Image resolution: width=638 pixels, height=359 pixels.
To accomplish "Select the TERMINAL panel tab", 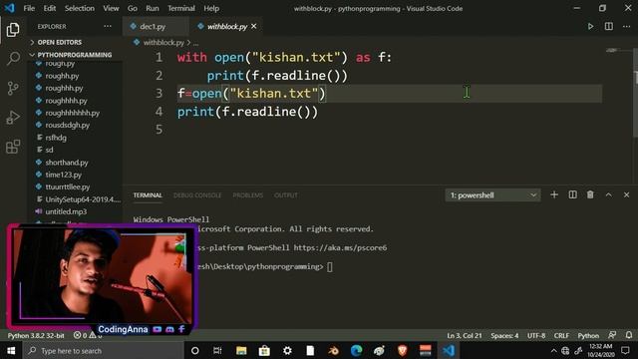I will 148,195.
